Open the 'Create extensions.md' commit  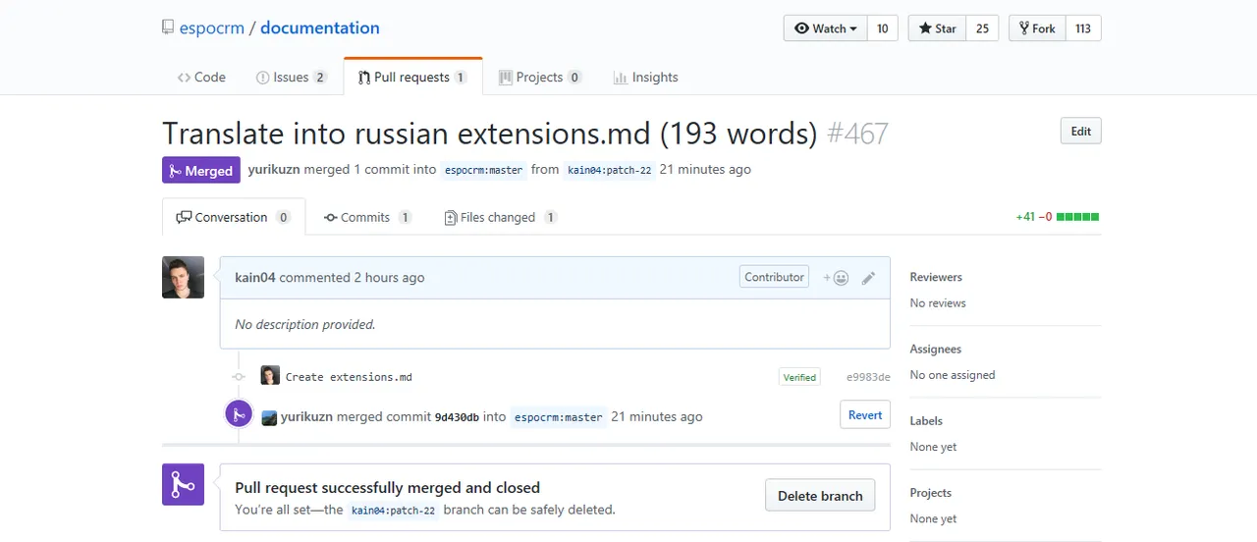(x=349, y=377)
